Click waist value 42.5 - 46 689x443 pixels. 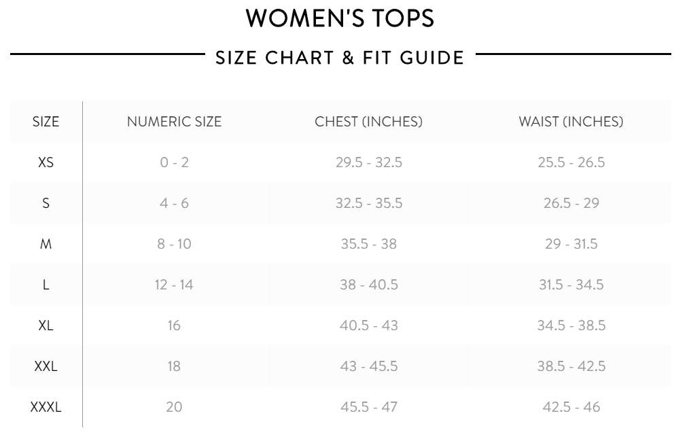coord(571,407)
